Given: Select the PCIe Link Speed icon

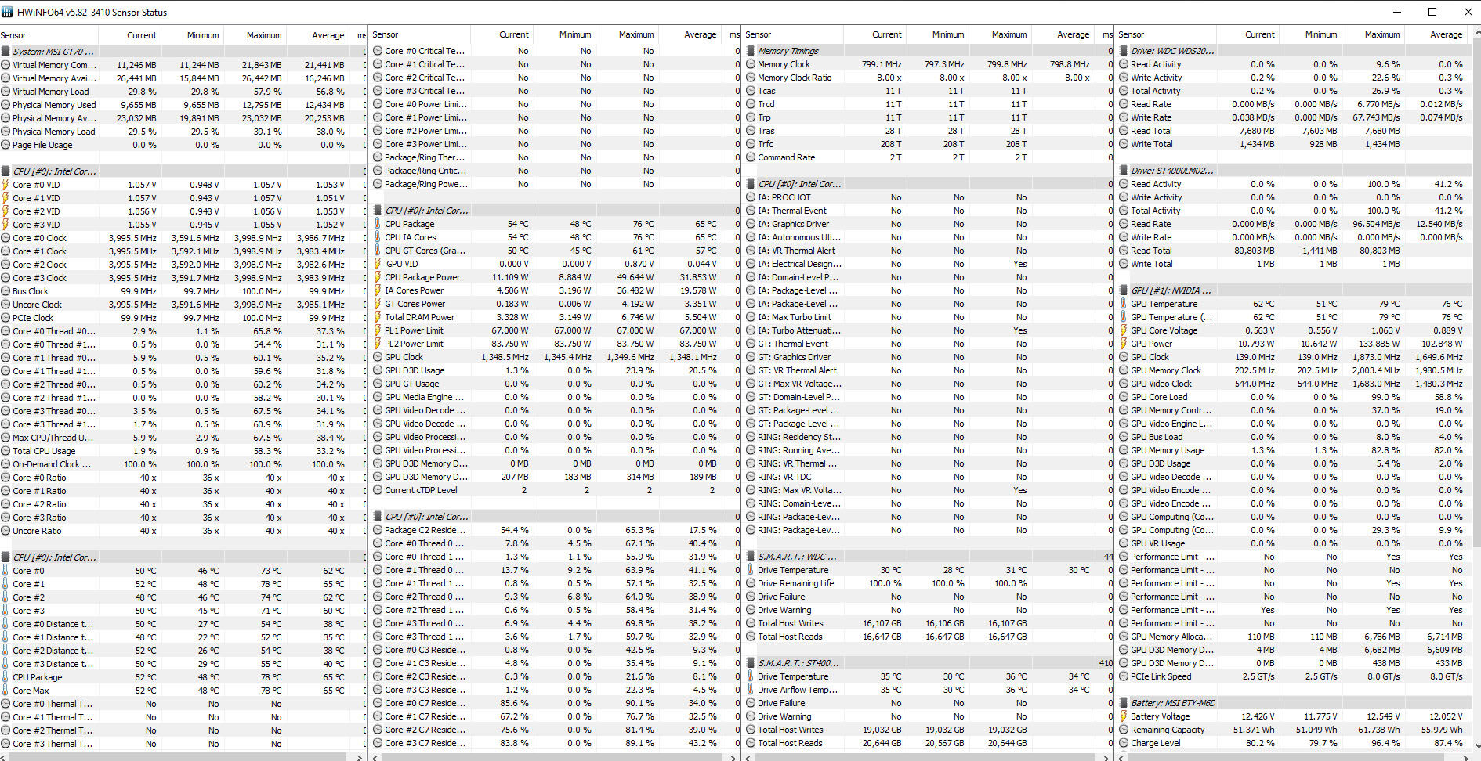Looking at the screenshot, I should click(1124, 676).
